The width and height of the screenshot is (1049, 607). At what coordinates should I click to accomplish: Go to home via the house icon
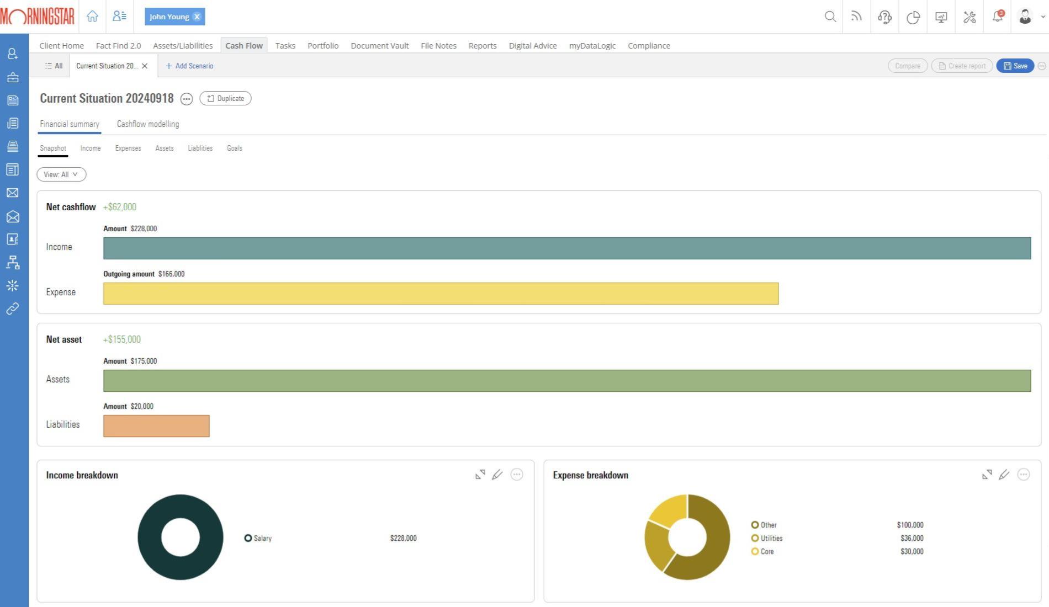(x=92, y=17)
